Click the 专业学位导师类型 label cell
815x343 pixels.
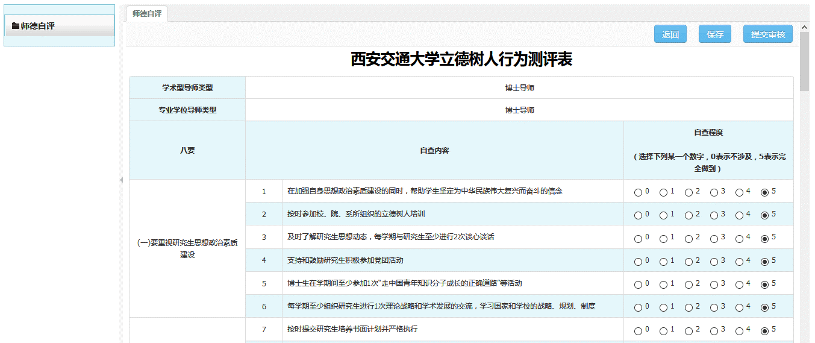(x=187, y=110)
